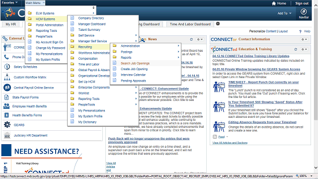Click the Search Job Openings page icon
318x179 pixels.
pos(115,63)
